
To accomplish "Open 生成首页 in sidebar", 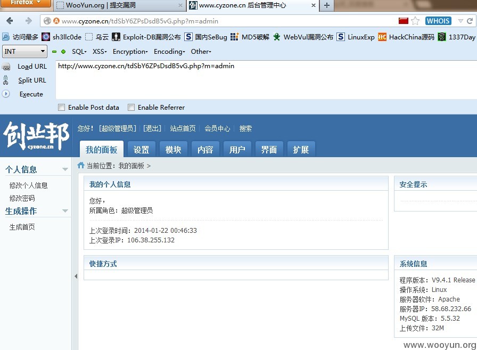I will click(x=22, y=227).
